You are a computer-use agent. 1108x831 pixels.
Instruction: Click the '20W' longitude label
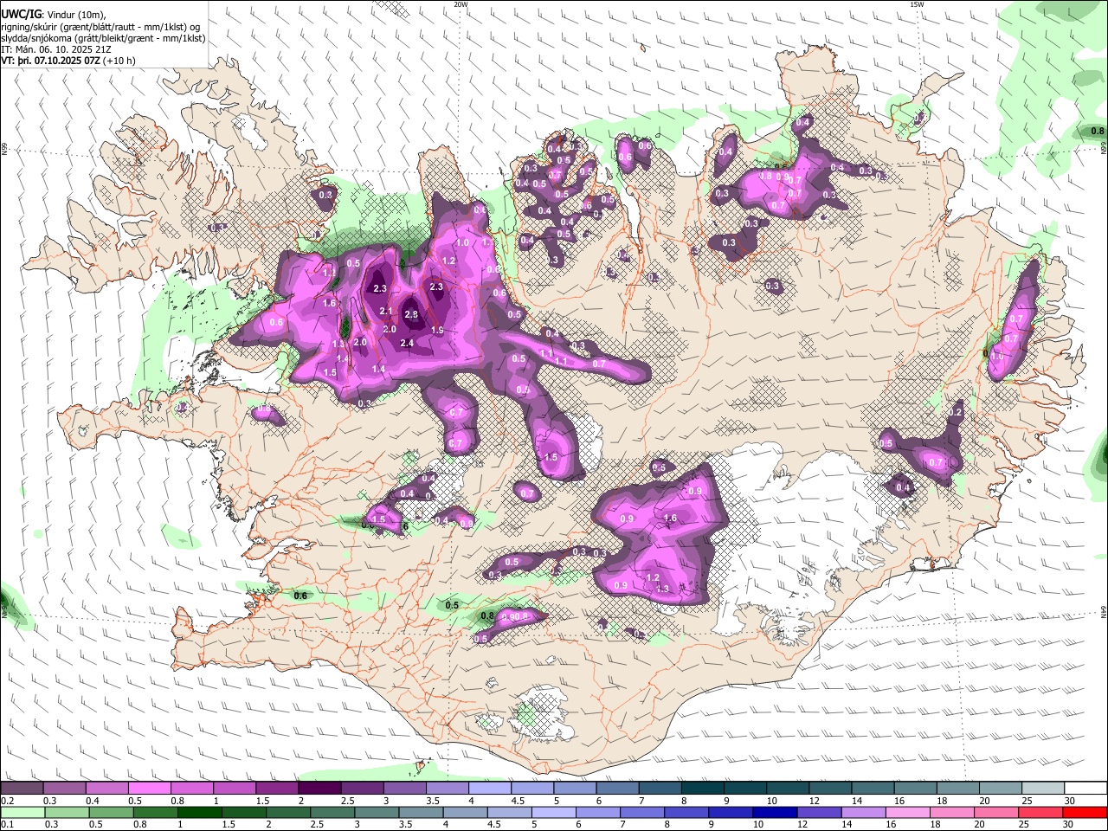tap(461, 4)
